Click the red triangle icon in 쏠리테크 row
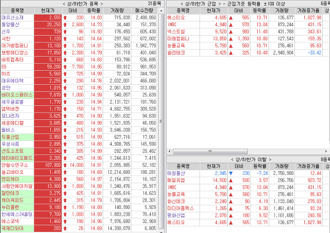Screen dimensions: 330x233 click(x=231, y=53)
